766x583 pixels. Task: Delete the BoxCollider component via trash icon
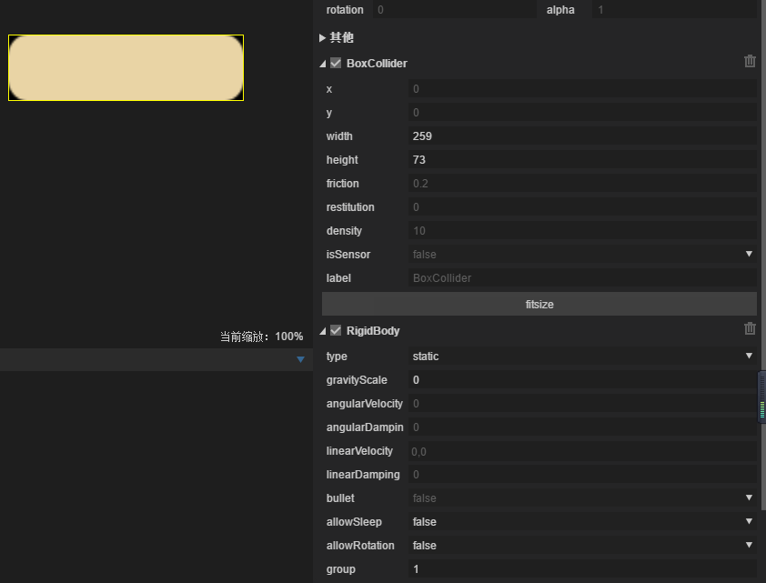click(750, 61)
